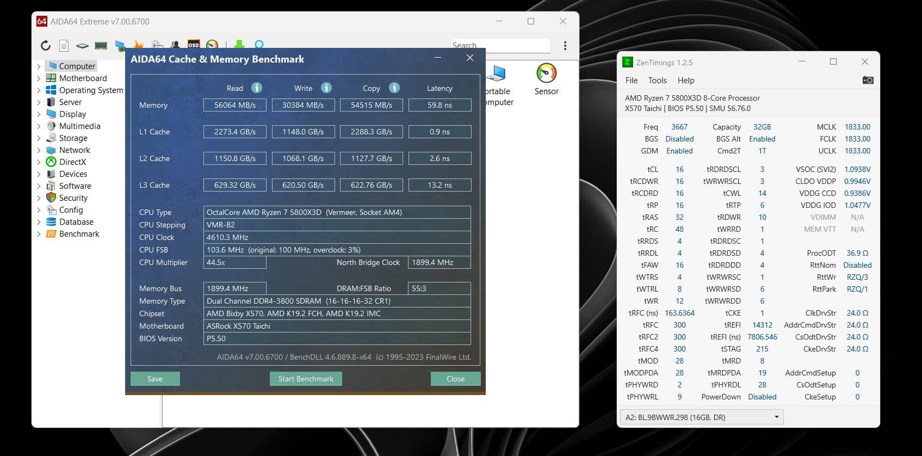Click the Memory Latency value 59.8 ns

(440, 105)
